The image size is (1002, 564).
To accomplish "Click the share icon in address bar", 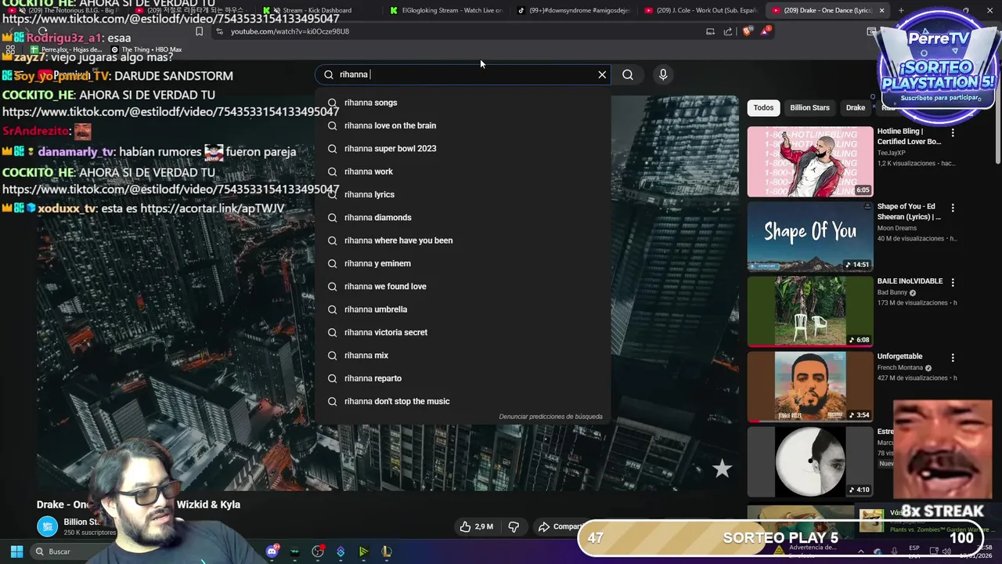I will pos(728,31).
